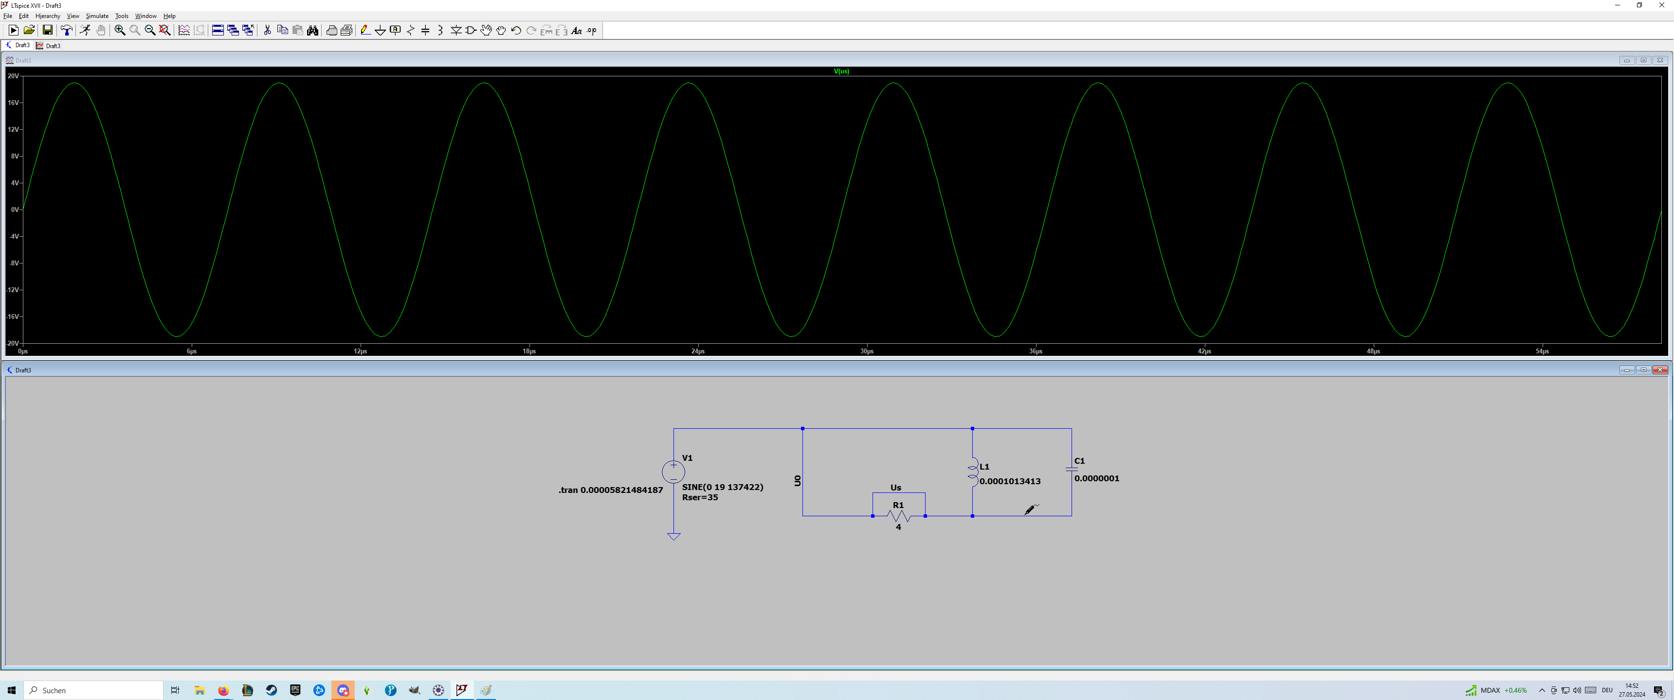This screenshot has width=1674, height=700.
Task: Click the SINE(0 19 137422) source value
Action: [722, 487]
